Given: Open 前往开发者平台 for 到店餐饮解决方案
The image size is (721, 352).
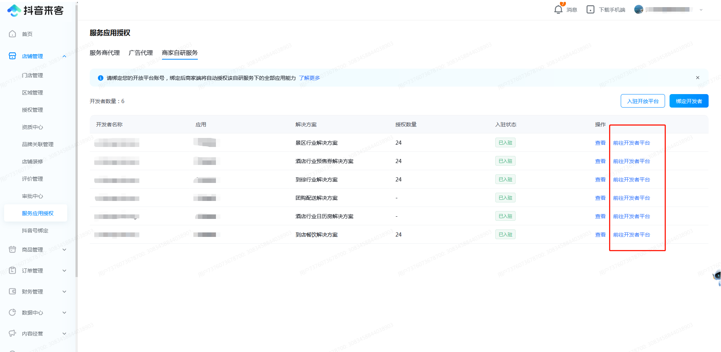Looking at the screenshot, I should pyautogui.click(x=631, y=235).
